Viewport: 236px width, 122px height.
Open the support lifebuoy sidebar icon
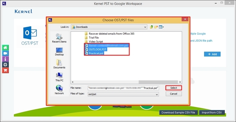(5, 65)
